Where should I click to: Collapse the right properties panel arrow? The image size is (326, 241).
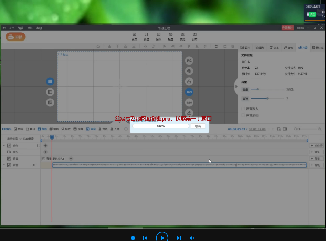click(236, 87)
